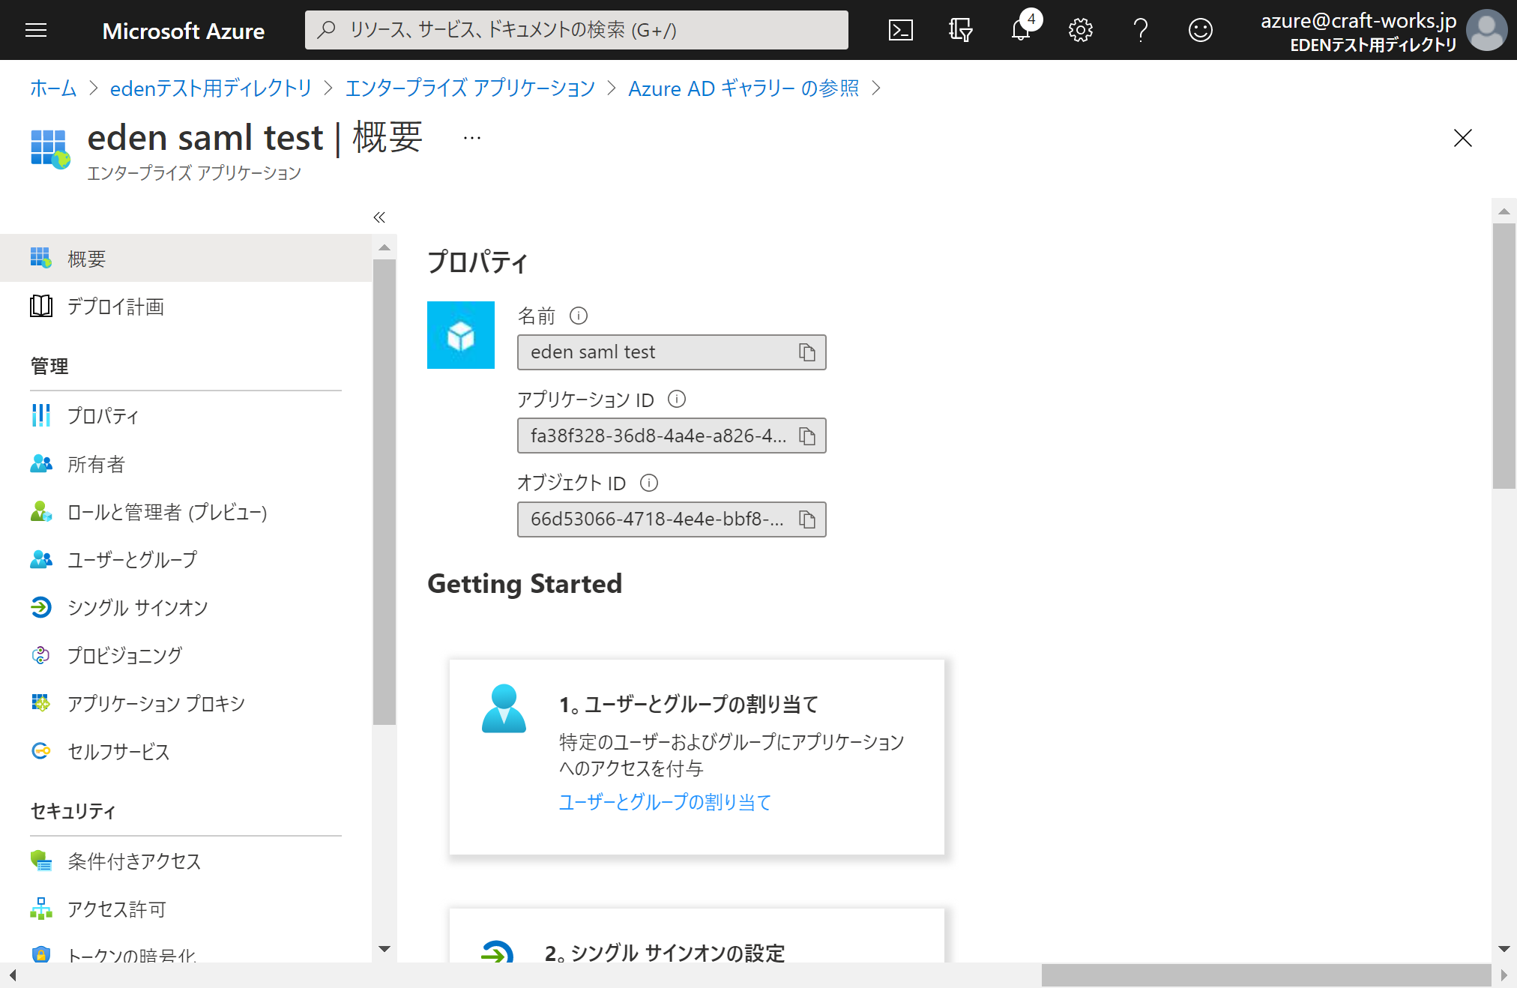This screenshot has height=988, width=1517.
Task: Show info tooltip for オブジェクト ID
Action: pos(649,483)
